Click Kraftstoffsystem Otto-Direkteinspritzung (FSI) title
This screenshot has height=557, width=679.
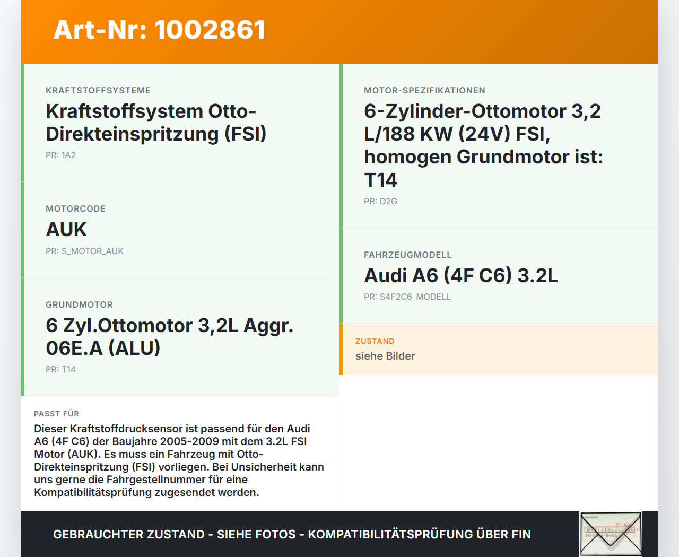(x=156, y=123)
